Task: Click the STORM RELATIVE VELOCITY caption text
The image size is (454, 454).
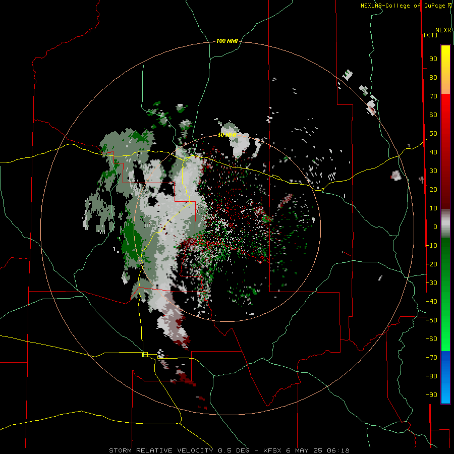Action: [x=161, y=450]
